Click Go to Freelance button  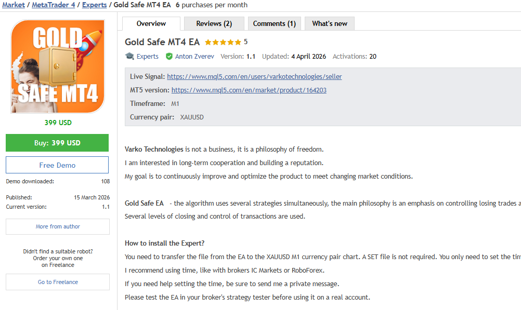[x=58, y=282]
